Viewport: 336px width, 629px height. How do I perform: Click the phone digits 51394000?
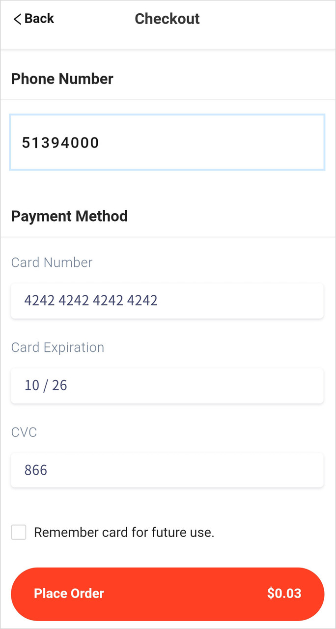click(60, 143)
